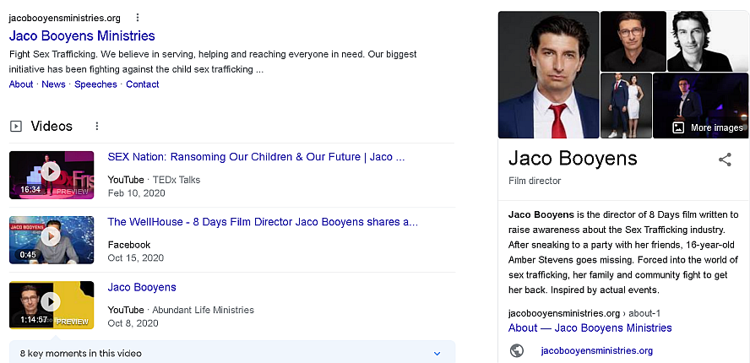This screenshot has width=750, height=363.
Task: Click the image icon in More images
Action: [678, 127]
